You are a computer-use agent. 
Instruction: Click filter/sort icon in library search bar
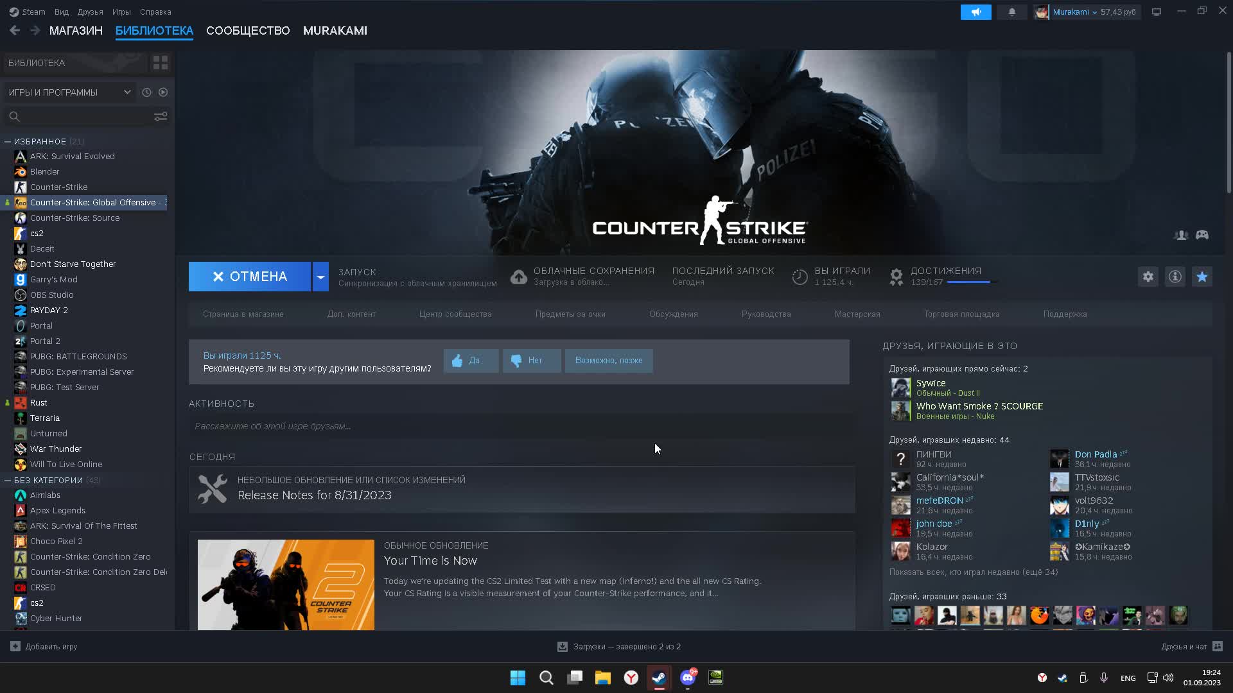(161, 117)
